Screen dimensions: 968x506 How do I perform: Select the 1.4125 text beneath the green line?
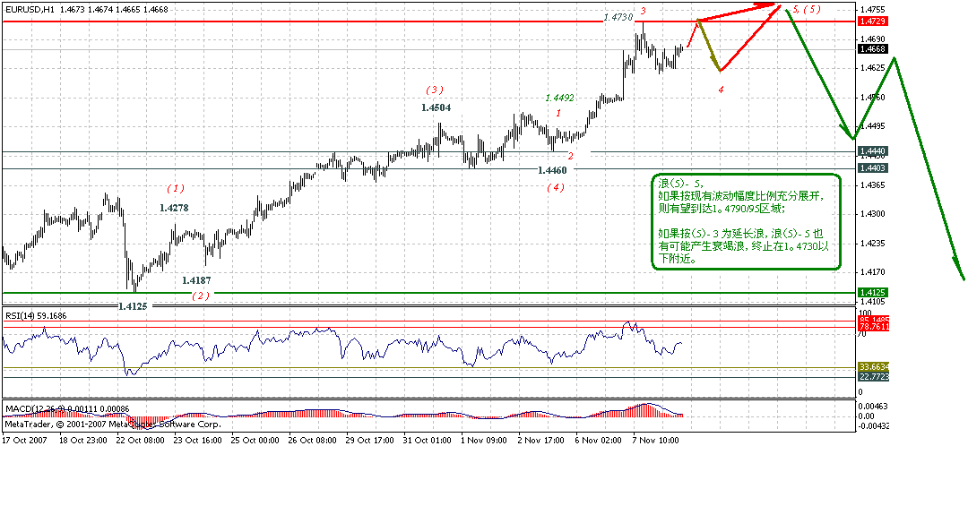click(x=134, y=305)
